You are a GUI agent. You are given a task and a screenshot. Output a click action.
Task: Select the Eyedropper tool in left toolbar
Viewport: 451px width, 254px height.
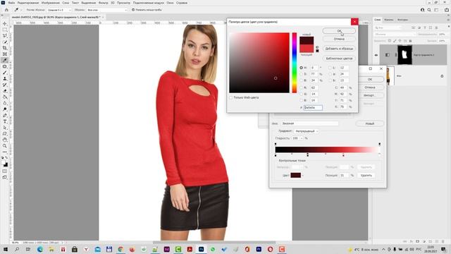point(5,60)
